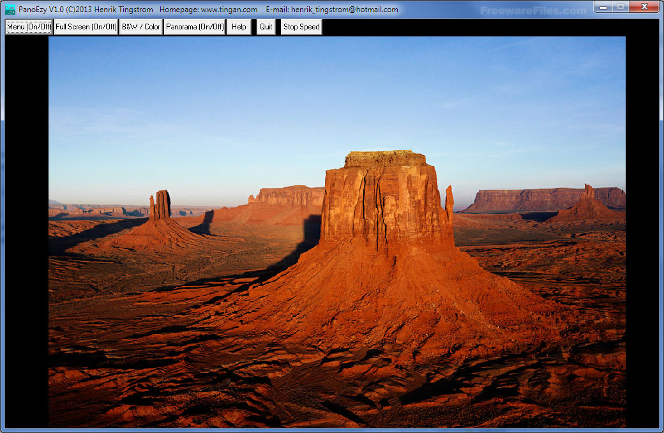The width and height of the screenshot is (664, 433).
Task: Toggle Panorama (On/Off) mode
Action: click(195, 27)
